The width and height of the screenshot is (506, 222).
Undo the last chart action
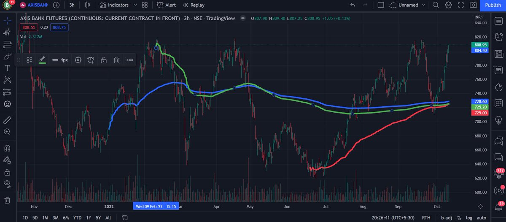pos(353,5)
